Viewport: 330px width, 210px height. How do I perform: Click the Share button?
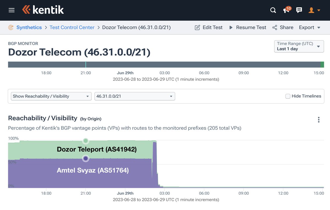(x=283, y=27)
